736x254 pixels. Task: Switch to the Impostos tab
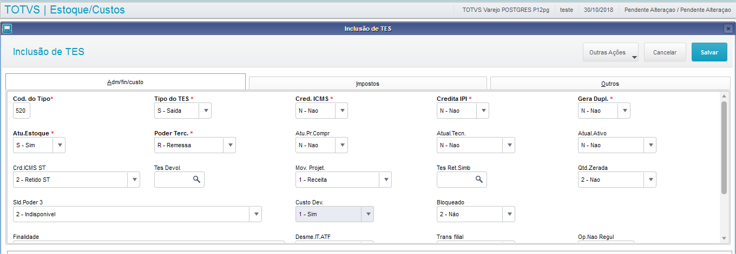[x=367, y=84]
